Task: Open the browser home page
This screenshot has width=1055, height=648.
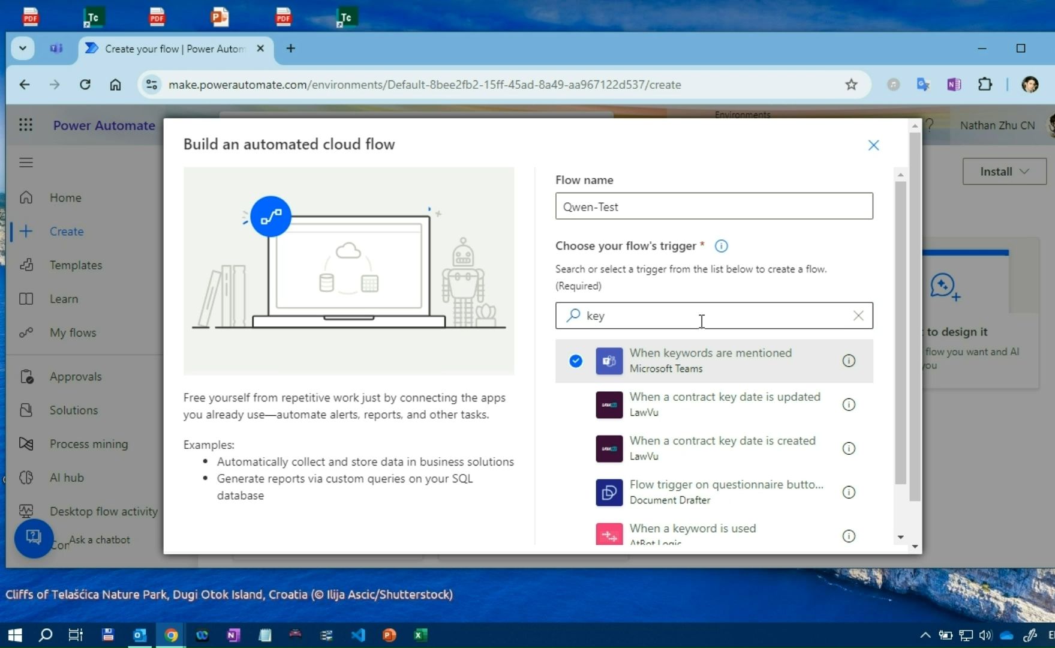Action: pos(115,85)
